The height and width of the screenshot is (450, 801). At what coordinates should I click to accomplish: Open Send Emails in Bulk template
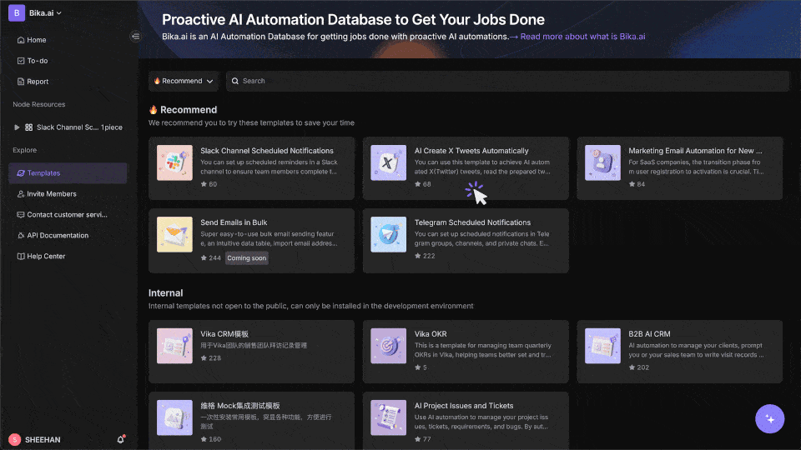[251, 240]
